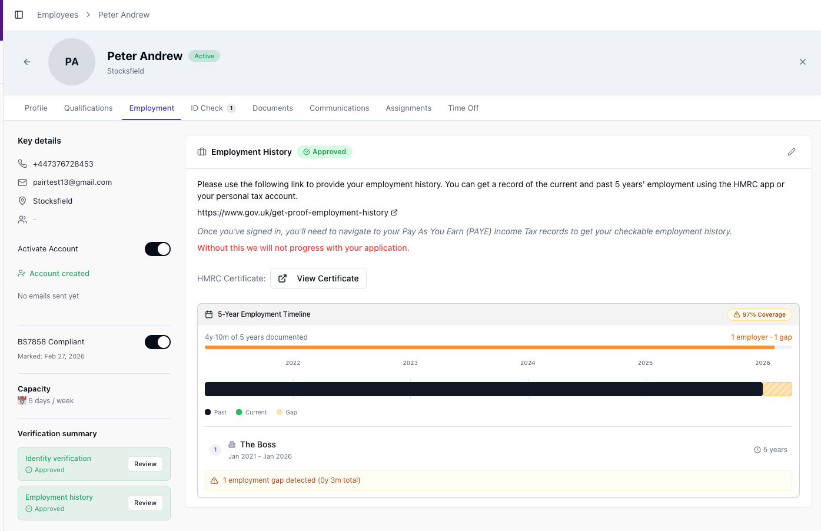Click the location pin icon by Stocksfield

(x=22, y=201)
